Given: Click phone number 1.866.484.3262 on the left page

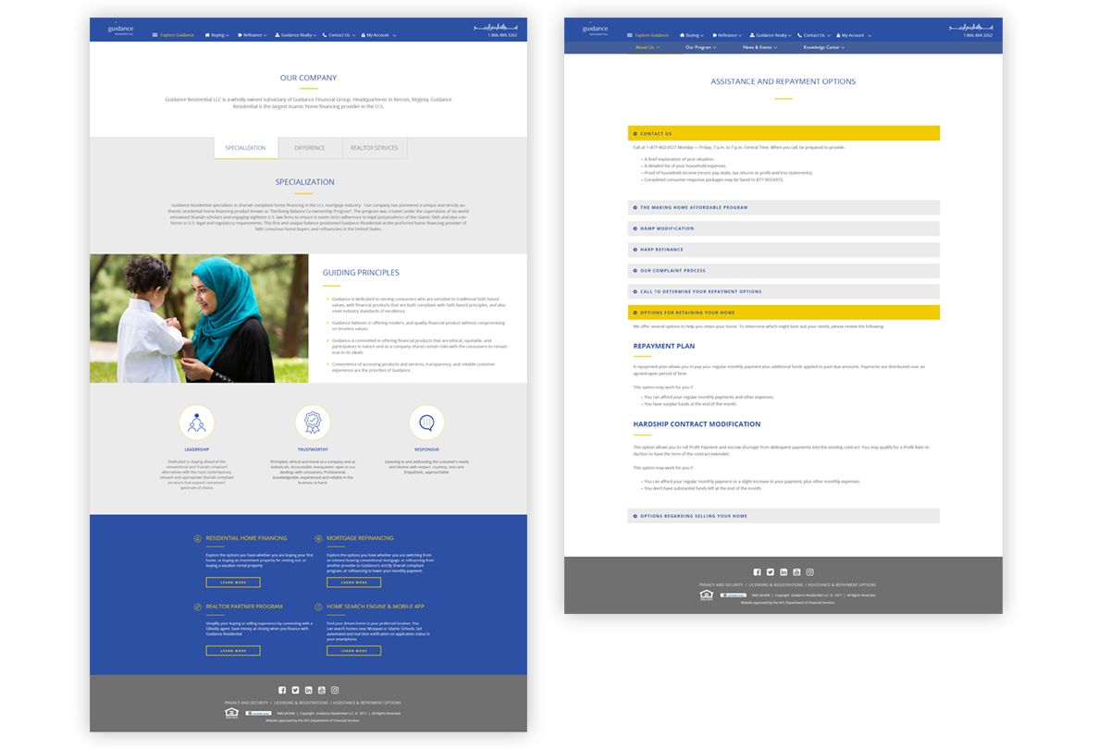Looking at the screenshot, I should 502,35.
